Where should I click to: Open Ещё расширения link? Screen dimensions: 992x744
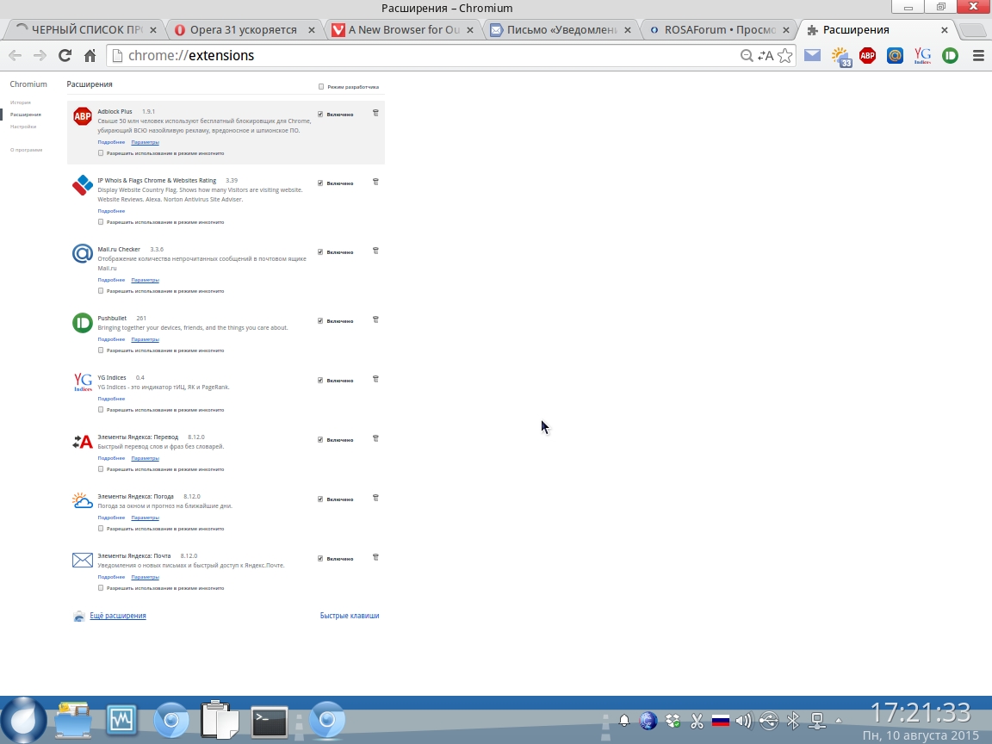click(118, 616)
